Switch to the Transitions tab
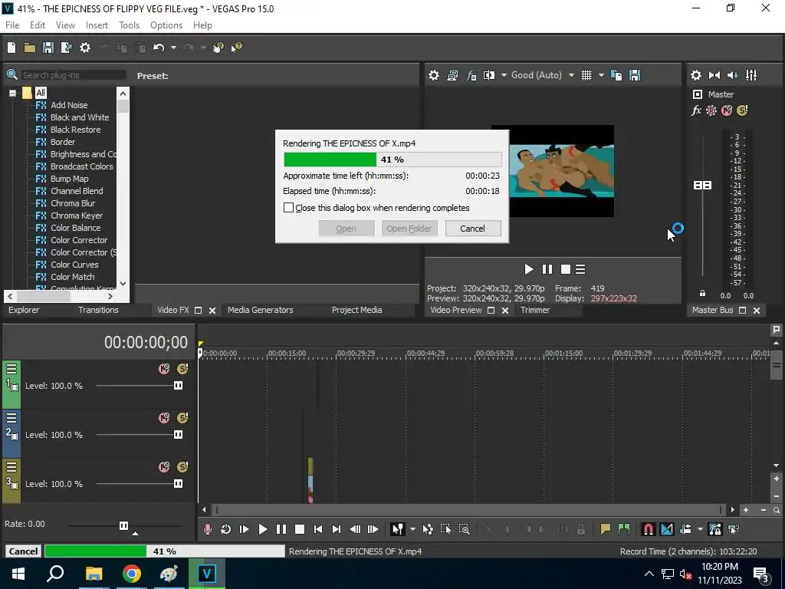Screen dimensions: 785x589 tap(98, 310)
